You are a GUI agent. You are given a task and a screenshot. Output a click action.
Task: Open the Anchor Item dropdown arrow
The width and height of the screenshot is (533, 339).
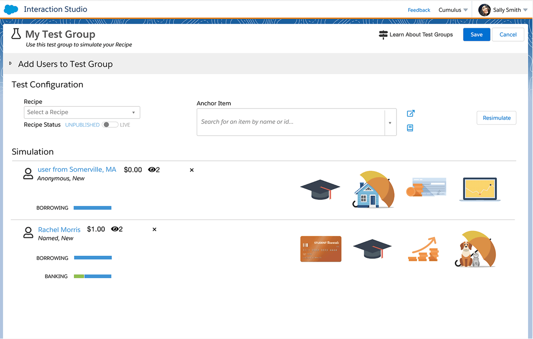point(390,122)
